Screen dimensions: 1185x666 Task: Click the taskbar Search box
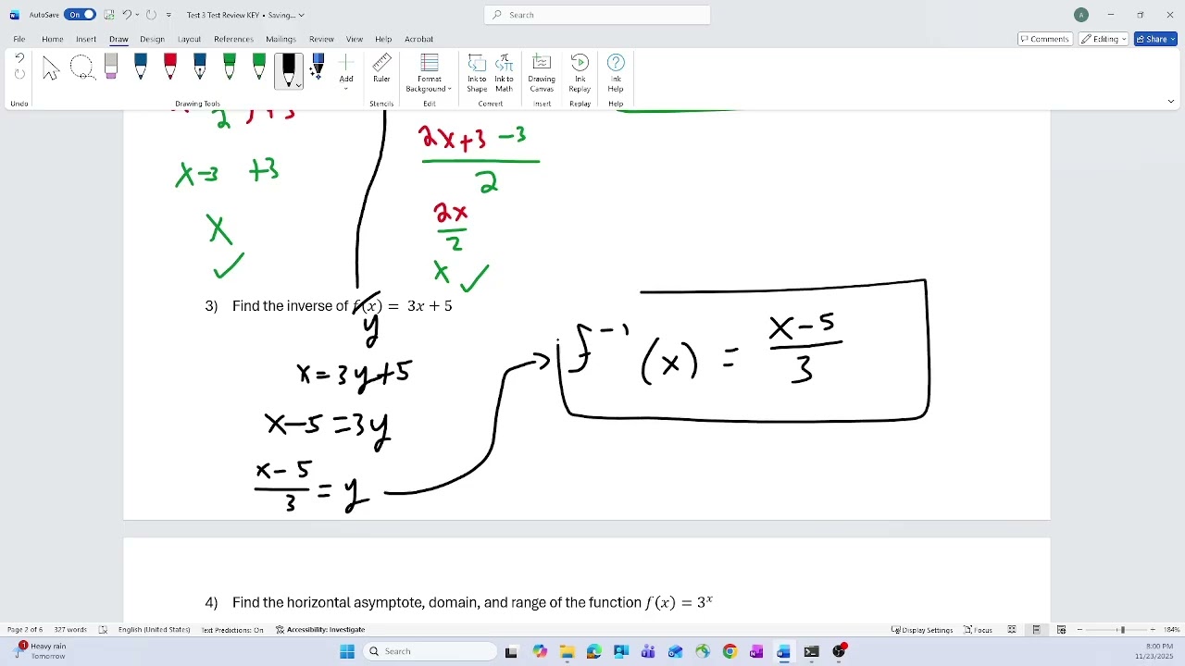click(x=430, y=652)
